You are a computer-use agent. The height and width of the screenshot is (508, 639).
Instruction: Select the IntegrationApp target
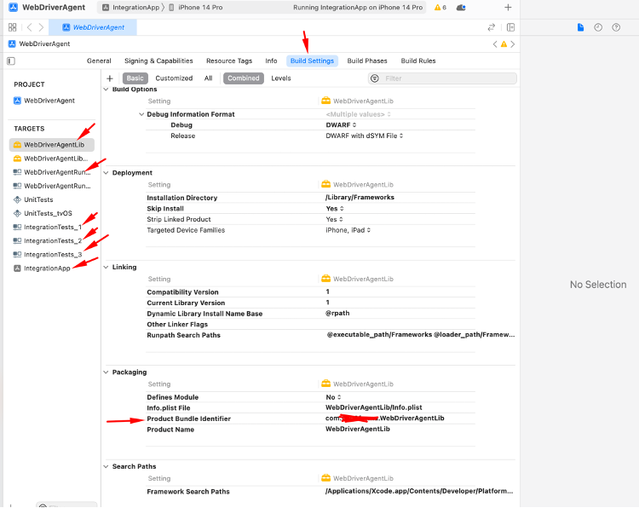pos(47,268)
